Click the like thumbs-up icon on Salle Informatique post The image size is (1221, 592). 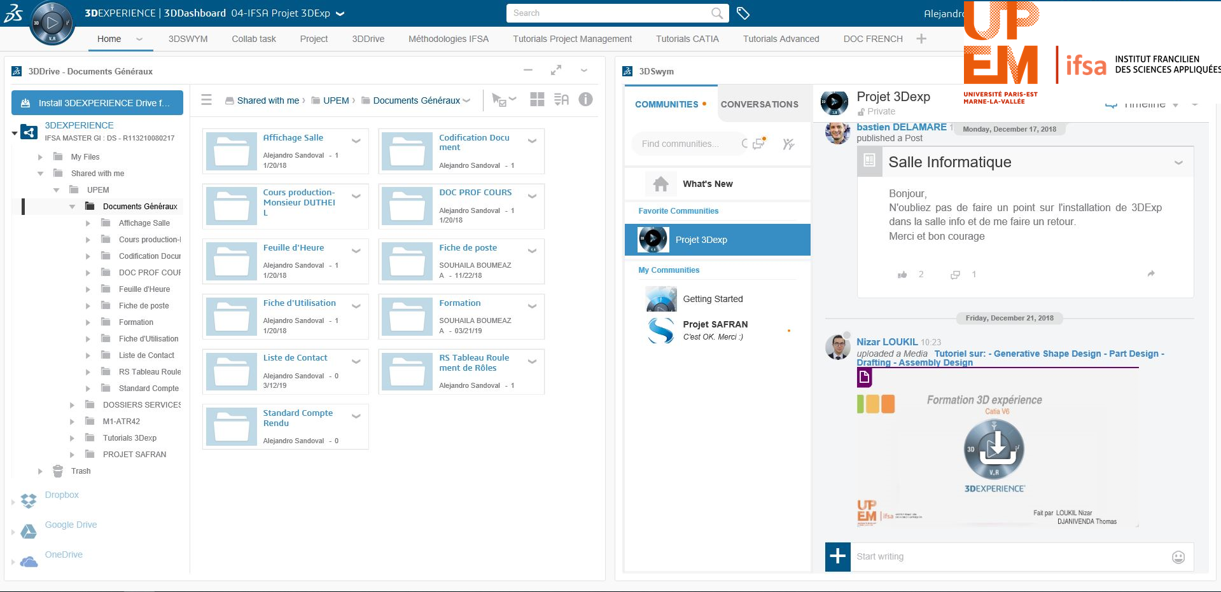click(902, 275)
